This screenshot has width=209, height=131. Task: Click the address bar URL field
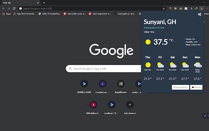(x=92, y=9)
